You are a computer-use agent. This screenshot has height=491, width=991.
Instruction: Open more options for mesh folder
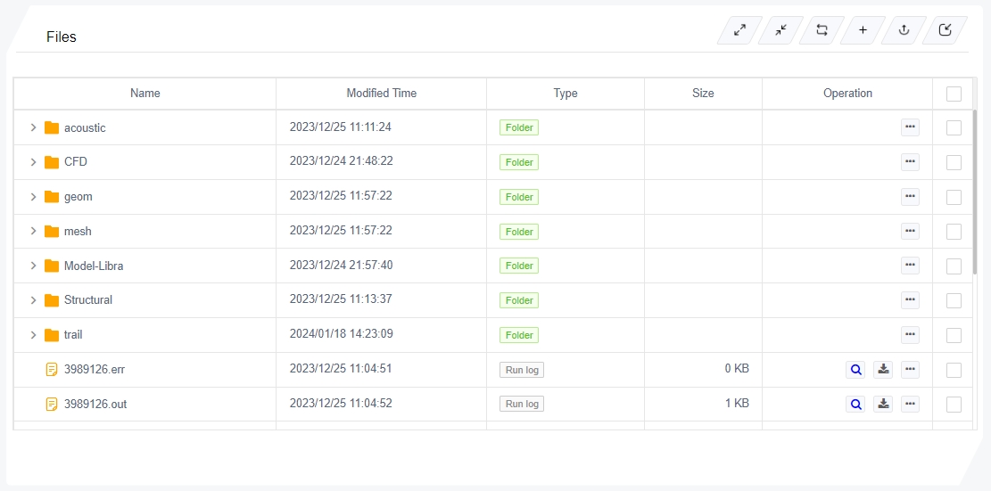910,231
